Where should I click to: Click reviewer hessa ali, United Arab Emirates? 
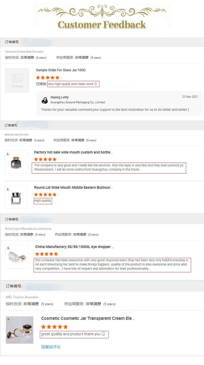[x=24, y=51]
